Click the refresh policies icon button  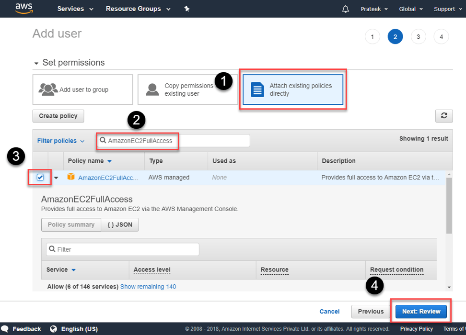pos(444,115)
